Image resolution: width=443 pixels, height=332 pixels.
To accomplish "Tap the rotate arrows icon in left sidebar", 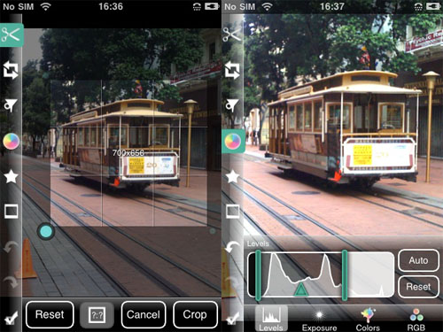I will [11, 70].
